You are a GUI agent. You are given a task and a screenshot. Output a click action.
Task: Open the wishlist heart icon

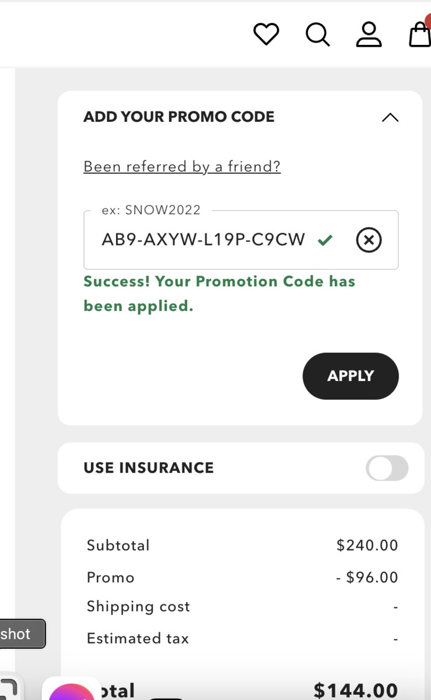tap(266, 34)
